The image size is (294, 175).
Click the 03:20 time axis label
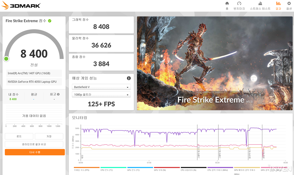click(x=217, y=163)
